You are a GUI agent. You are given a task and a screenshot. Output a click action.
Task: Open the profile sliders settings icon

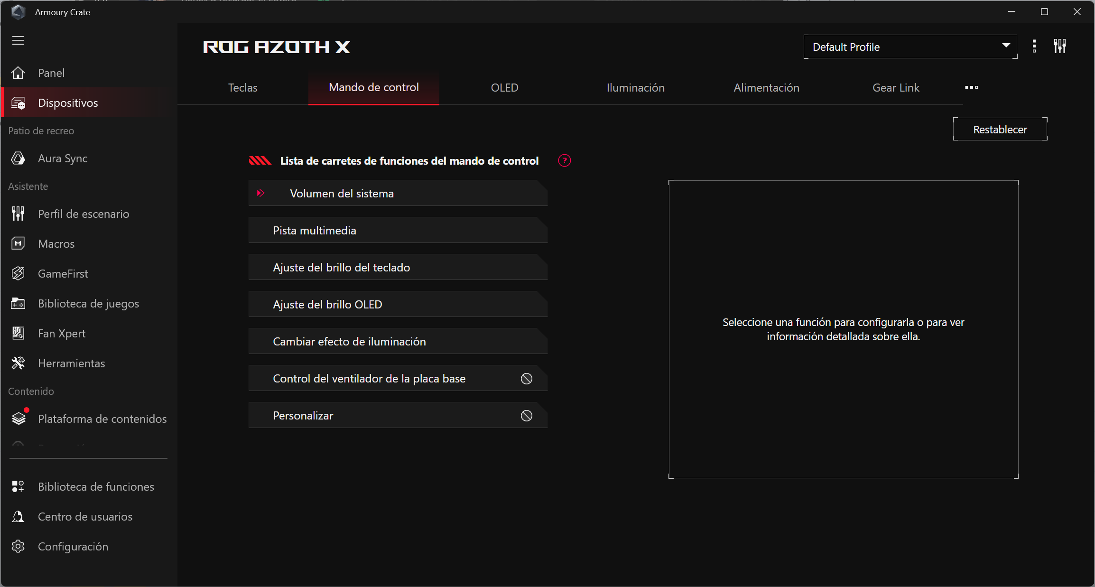(1060, 46)
